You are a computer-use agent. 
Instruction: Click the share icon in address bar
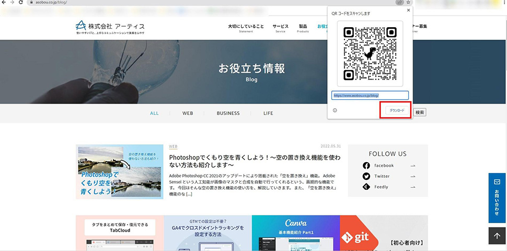tap(400, 2)
